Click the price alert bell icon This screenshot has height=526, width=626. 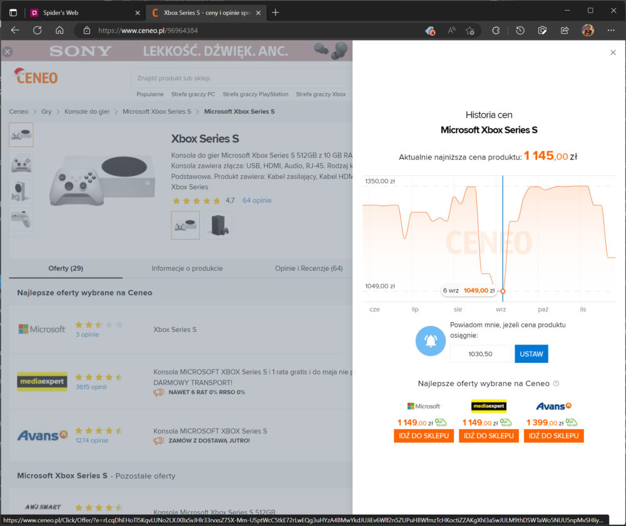(x=431, y=341)
